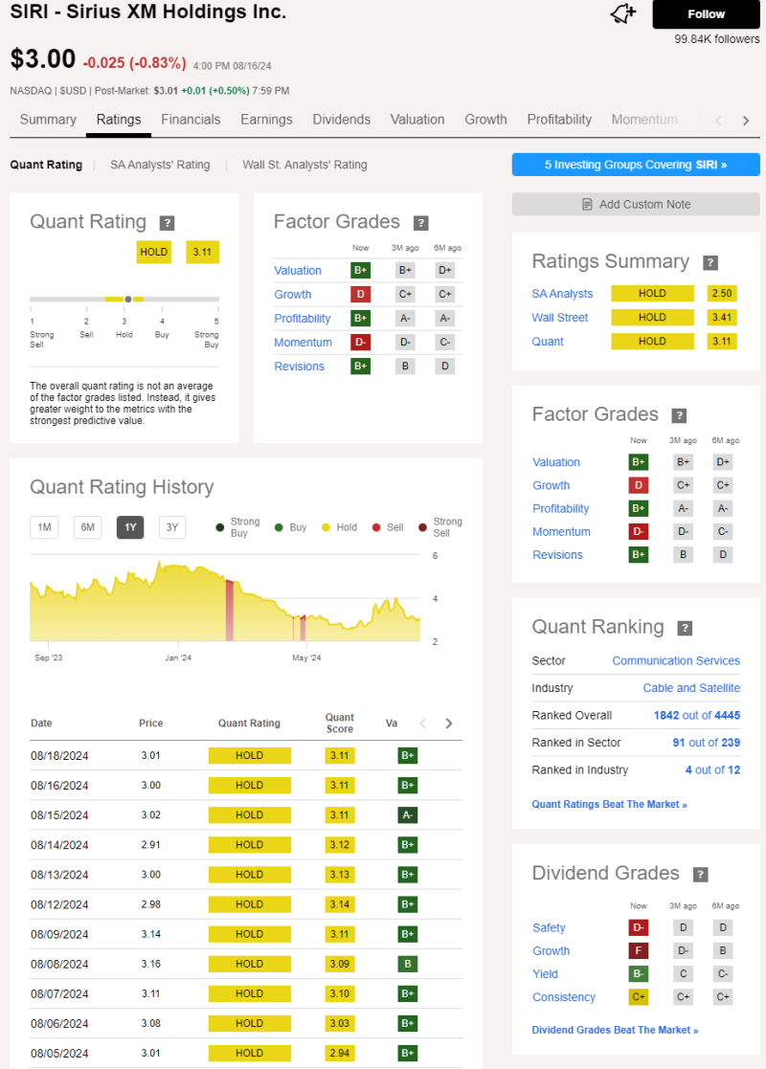Select the 6M chart range

coord(87,527)
